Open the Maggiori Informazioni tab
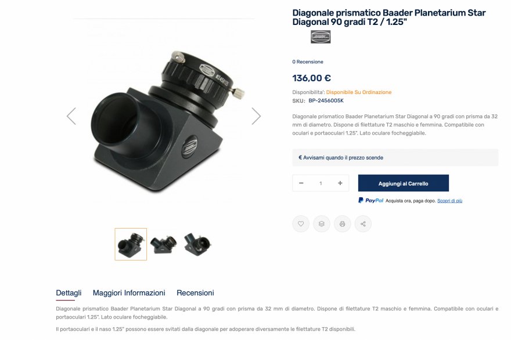This screenshot has width=511, height=340. [129, 293]
